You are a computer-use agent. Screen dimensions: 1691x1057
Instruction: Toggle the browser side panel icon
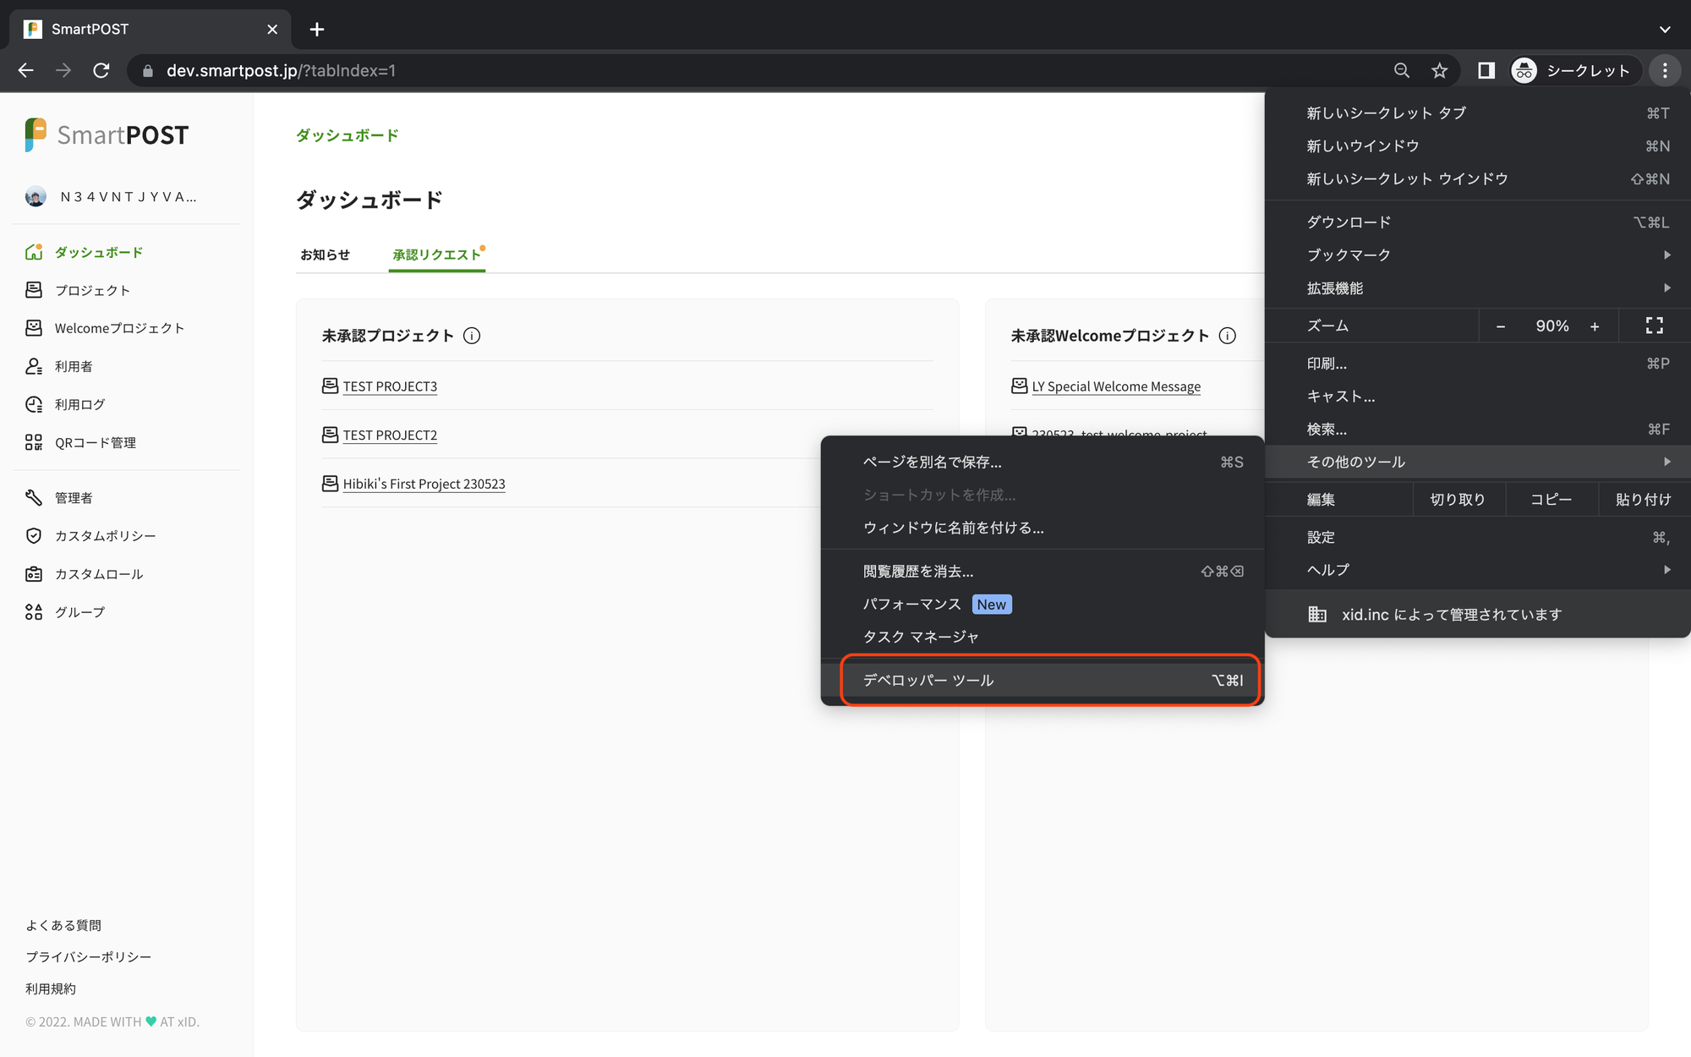click(1486, 70)
